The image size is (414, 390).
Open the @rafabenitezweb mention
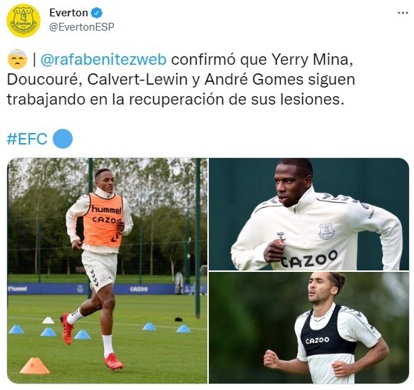[103, 60]
